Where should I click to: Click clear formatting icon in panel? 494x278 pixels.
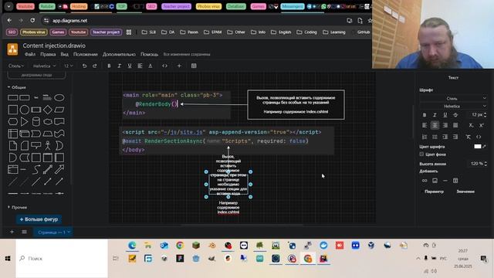click(469, 137)
